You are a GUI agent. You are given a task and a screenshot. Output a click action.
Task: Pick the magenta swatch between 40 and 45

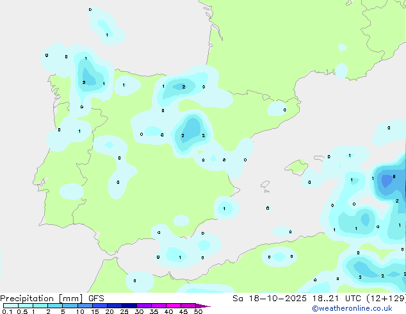[x=174, y=306]
